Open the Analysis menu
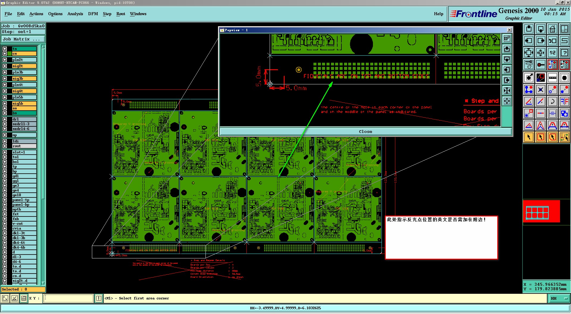571x314 pixels. click(75, 14)
